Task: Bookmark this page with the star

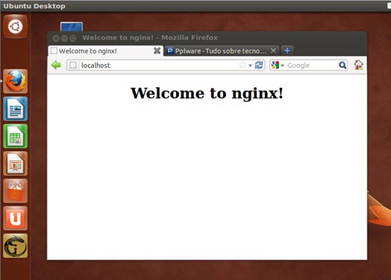Action: [243, 66]
